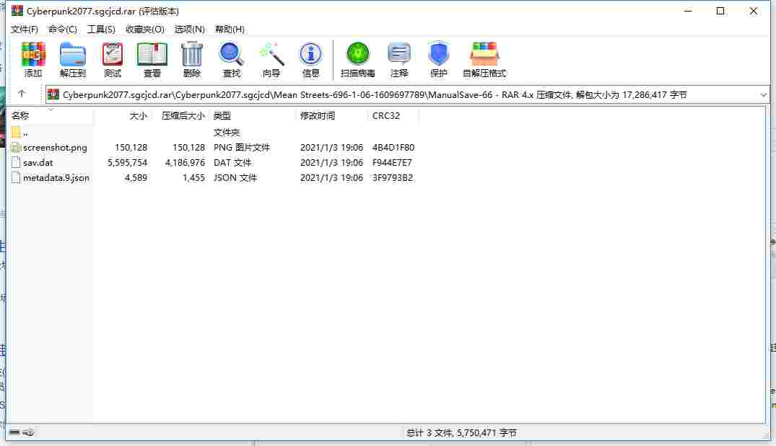Image resolution: width=776 pixels, height=446 pixels.
Task: Click size value 5,595,754
Action: click(127, 163)
